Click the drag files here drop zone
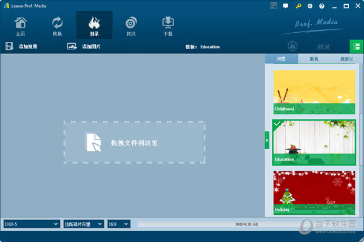 pyautogui.click(x=135, y=143)
